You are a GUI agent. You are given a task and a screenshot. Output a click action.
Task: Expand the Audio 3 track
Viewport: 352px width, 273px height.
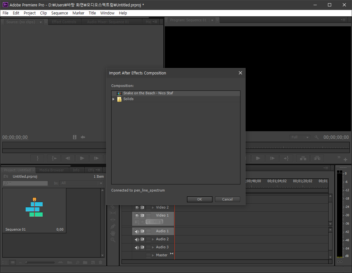(153, 247)
